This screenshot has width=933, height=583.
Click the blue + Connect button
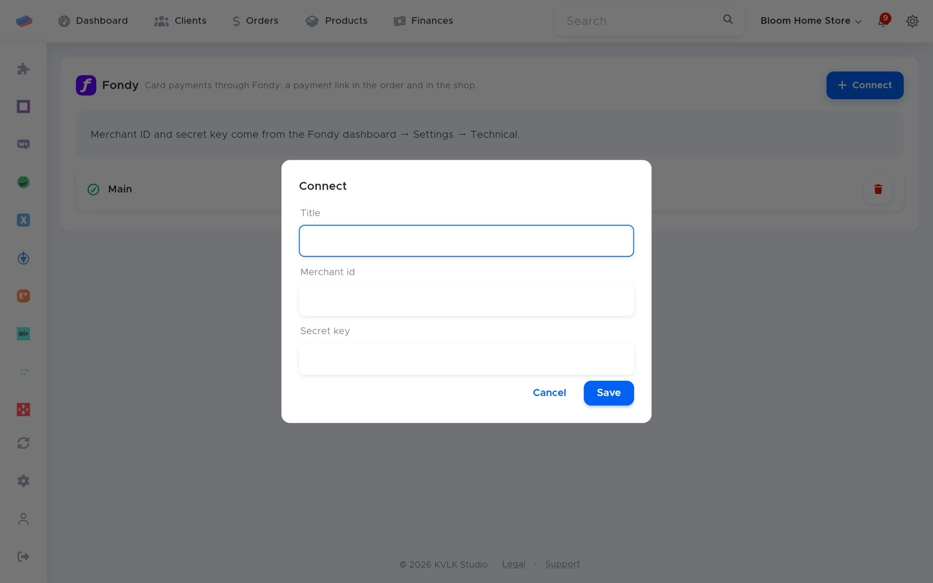tap(865, 85)
